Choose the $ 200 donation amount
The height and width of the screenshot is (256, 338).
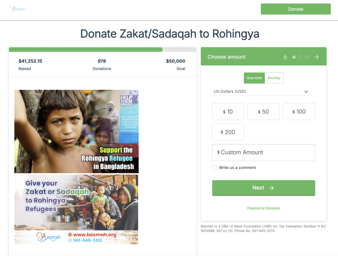coord(228,132)
